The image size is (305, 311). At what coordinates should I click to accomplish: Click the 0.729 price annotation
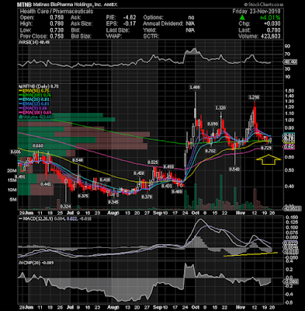tap(266, 148)
